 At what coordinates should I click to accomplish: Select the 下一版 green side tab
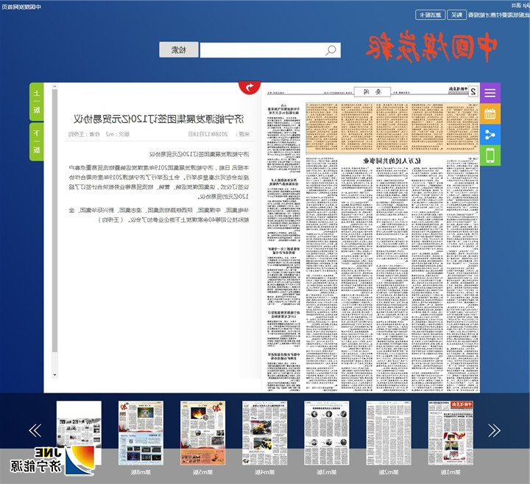pyautogui.click(x=37, y=141)
